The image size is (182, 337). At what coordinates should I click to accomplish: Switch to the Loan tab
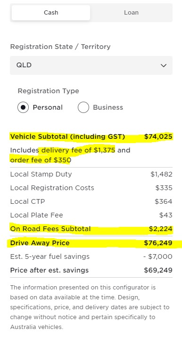coord(131,13)
